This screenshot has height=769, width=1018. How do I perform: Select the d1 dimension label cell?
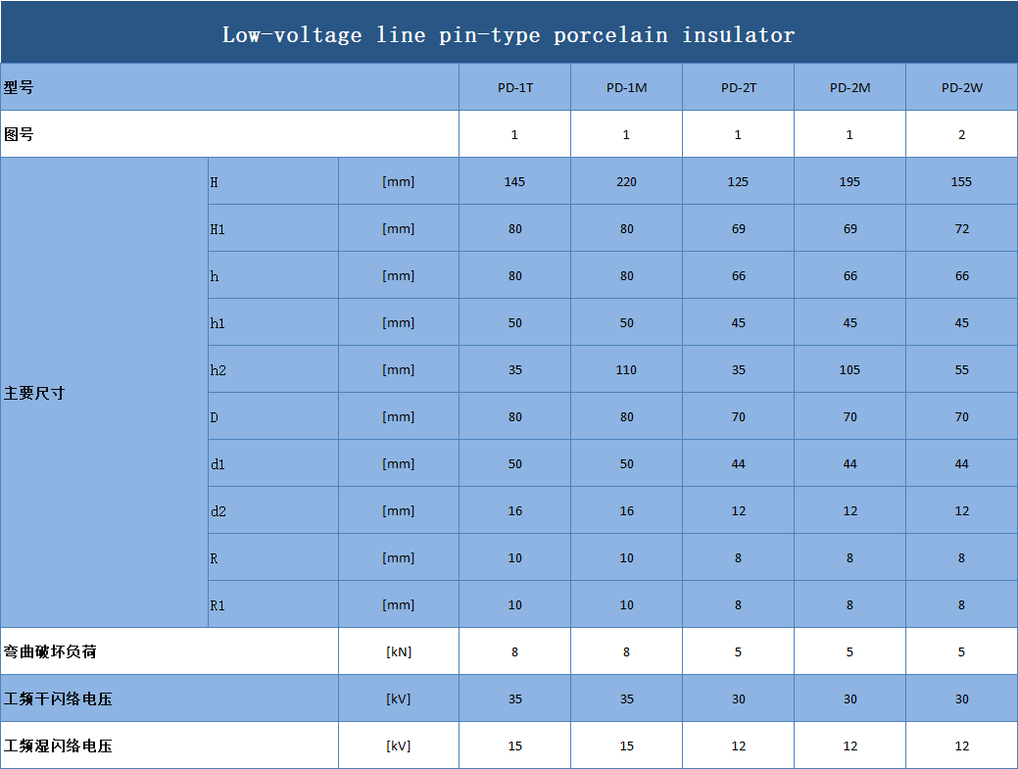[218, 464]
